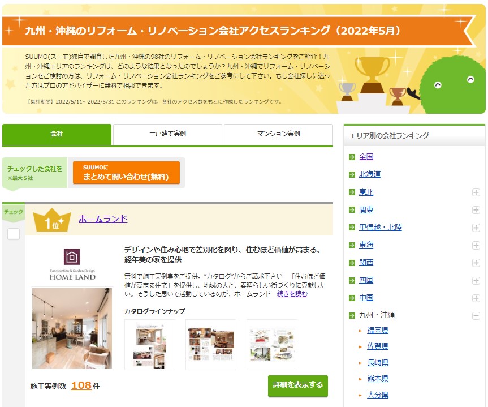Click the カタログラインナップ heading
This screenshot has width=488, height=407.
155,311
